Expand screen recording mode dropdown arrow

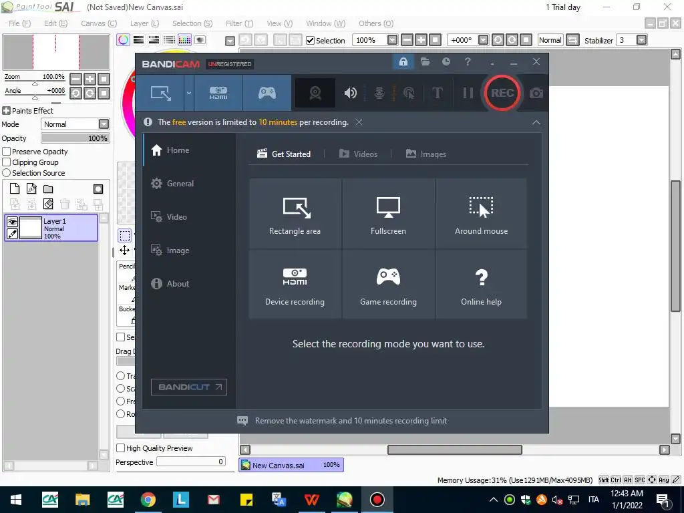click(x=189, y=93)
